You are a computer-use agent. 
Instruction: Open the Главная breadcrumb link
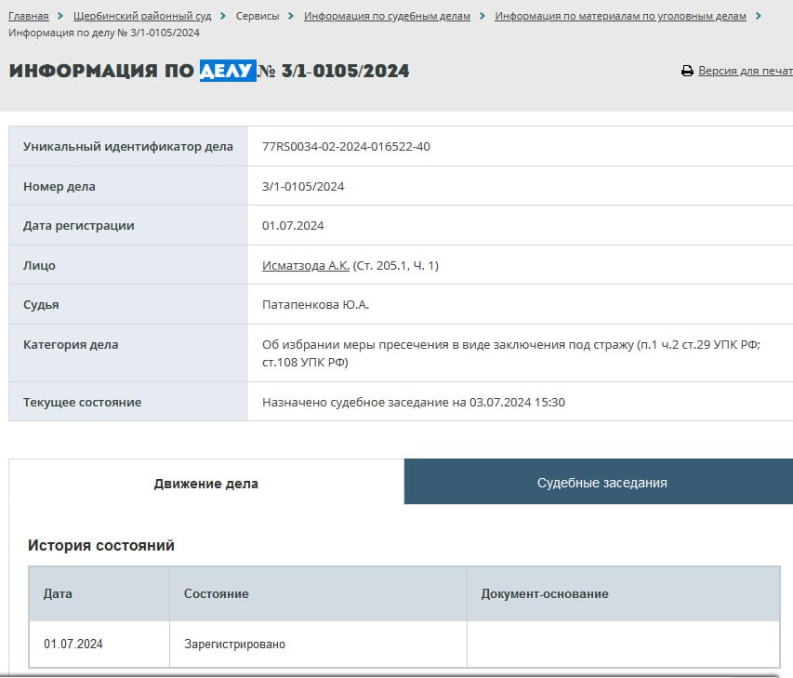click(x=28, y=16)
